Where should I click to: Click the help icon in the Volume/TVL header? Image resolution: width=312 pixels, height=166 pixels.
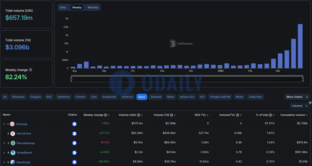(238, 115)
